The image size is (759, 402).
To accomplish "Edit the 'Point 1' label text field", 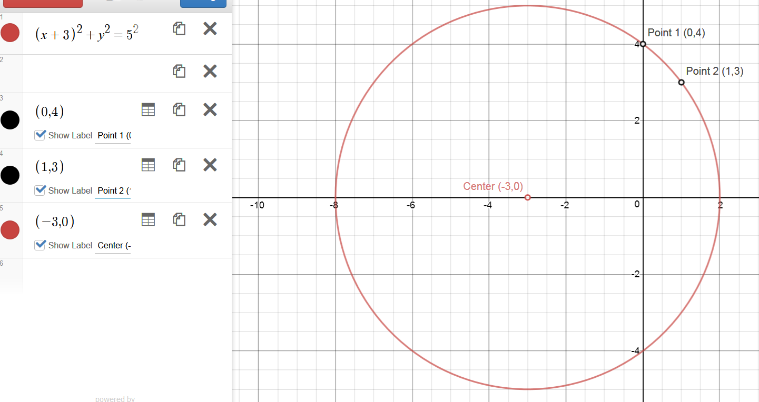I will coord(113,136).
